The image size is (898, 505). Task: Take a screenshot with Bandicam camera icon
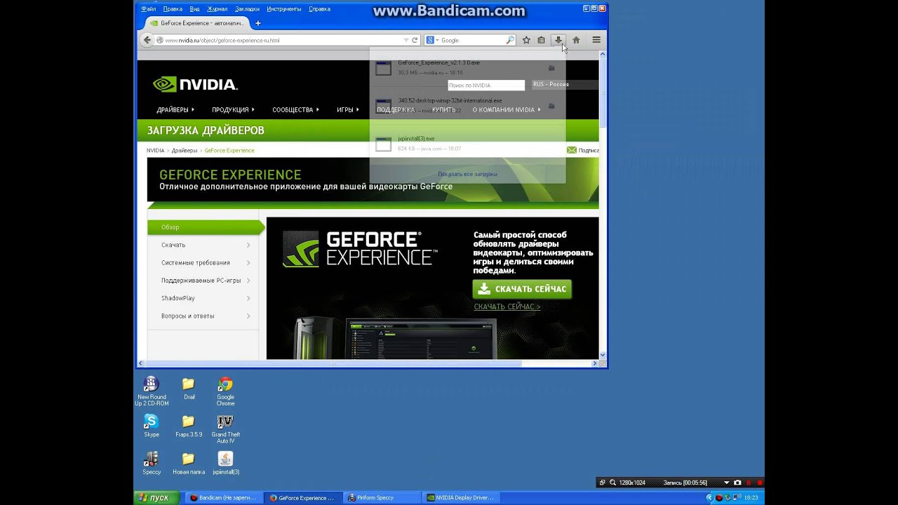coord(737,483)
